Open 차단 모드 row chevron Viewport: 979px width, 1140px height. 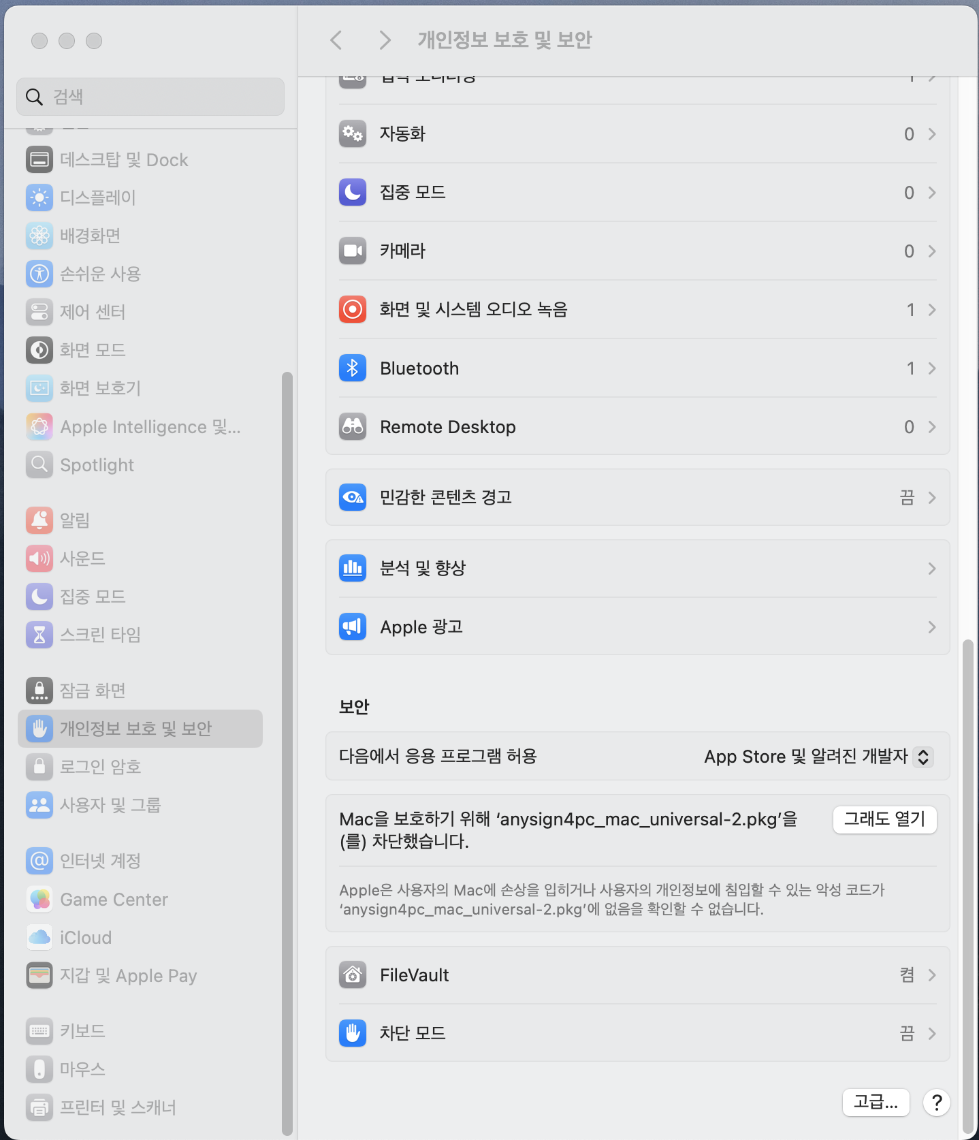932,1034
